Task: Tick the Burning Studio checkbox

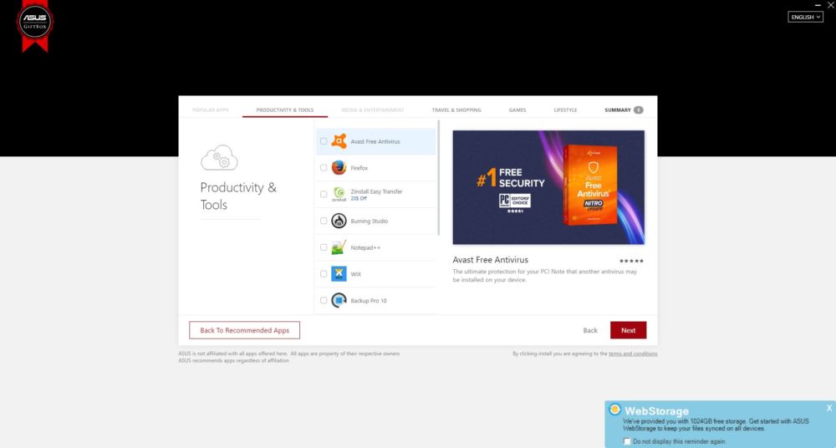Action: pos(324,221)
